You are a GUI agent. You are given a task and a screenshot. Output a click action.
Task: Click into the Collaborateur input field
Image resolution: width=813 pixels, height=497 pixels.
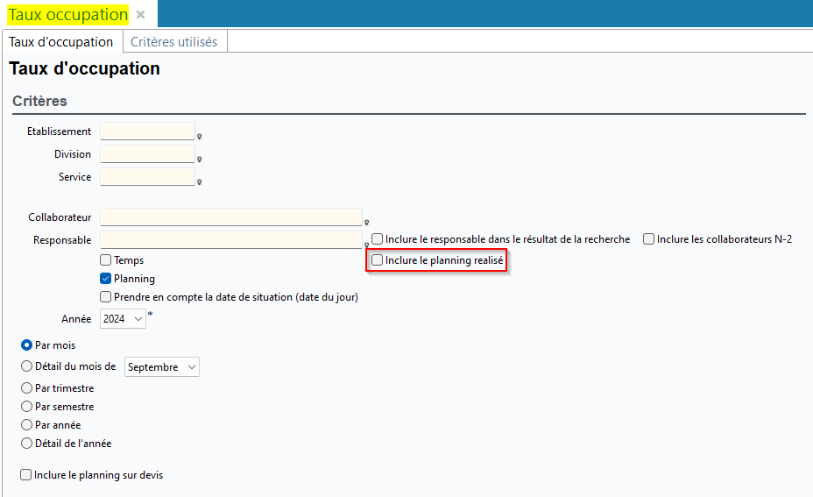pyautogui.click(x=230, y=217)
